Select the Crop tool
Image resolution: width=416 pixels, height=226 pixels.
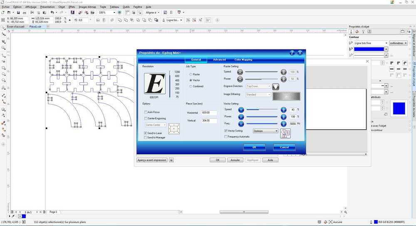(x=3, y=42)
